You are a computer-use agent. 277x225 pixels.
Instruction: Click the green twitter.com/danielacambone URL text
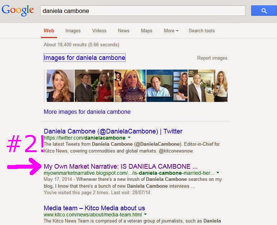pos(85,138)
